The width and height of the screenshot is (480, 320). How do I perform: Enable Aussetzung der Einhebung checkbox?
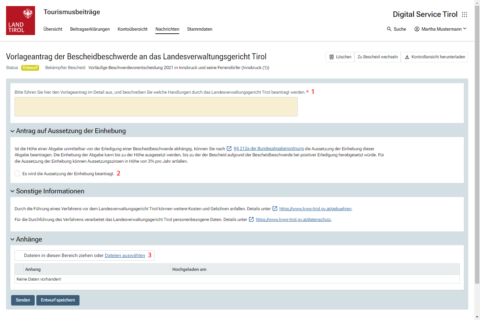tap(17, 173)
